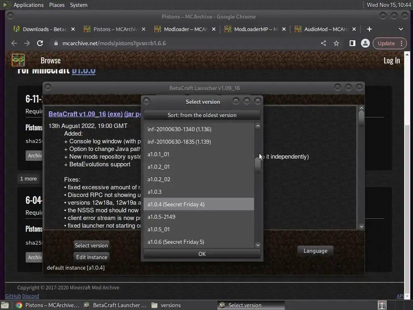Open a new Chrome tab

point(369,29)
